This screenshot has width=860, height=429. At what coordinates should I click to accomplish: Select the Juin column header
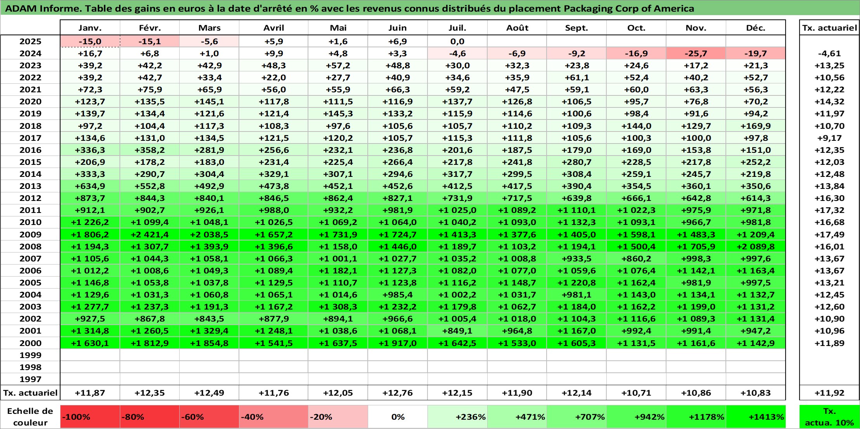coord(398,28)
